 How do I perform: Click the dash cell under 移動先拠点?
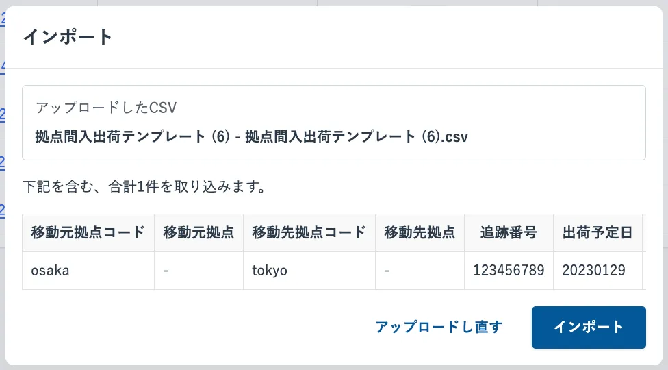387,270
